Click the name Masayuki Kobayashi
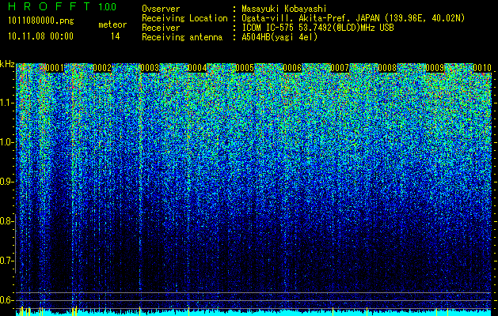 pos(284,9)
